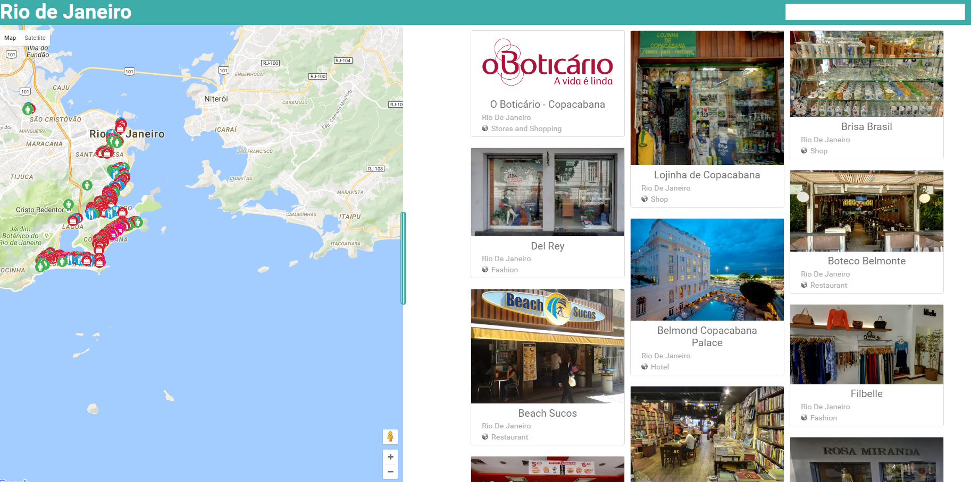Select the Map view tab

pyautogui.click(x=10, y=38)
